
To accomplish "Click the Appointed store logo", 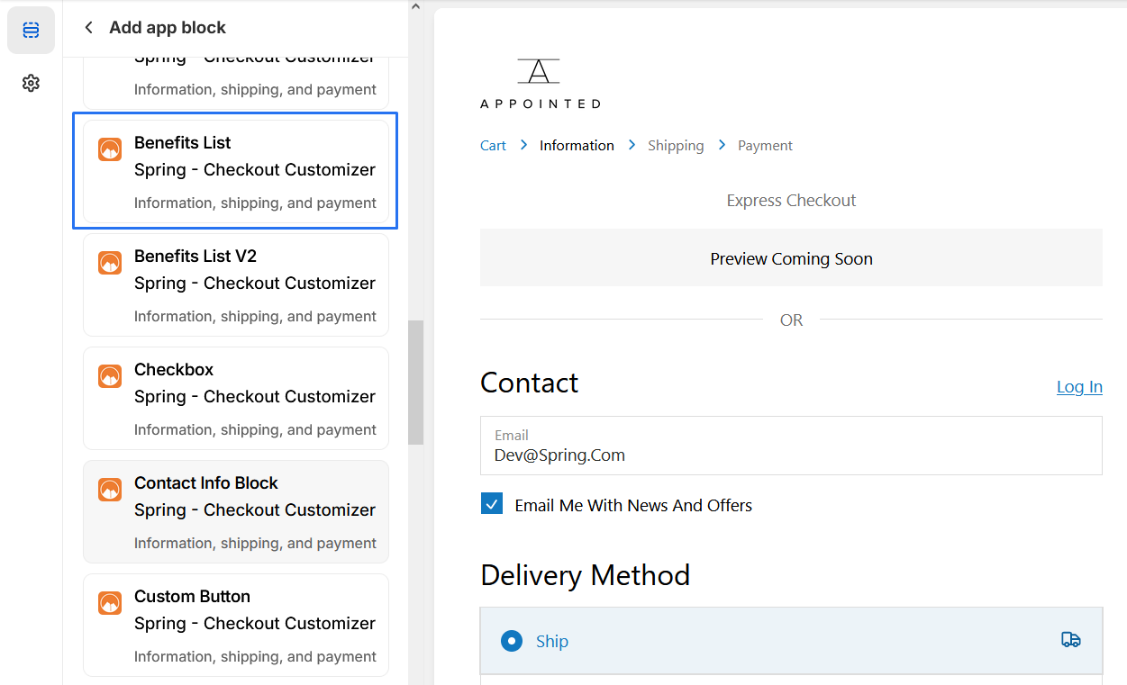I will [540, 84].
